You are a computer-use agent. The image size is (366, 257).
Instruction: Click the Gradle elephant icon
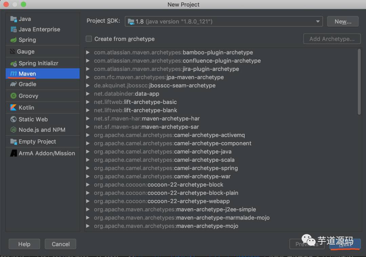14,84
